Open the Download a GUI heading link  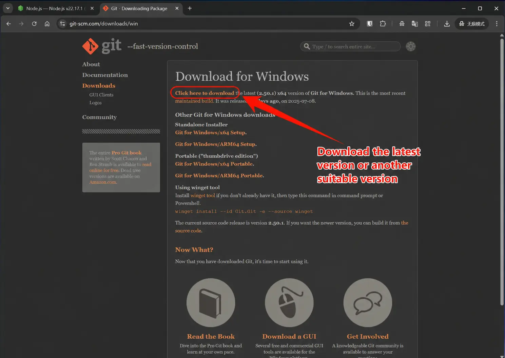[289, 337]
